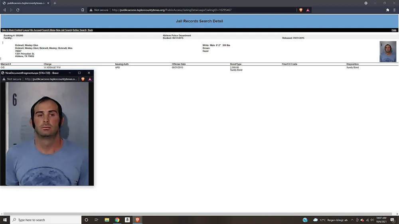Open the Help link at right

click(x=394, y=30)
